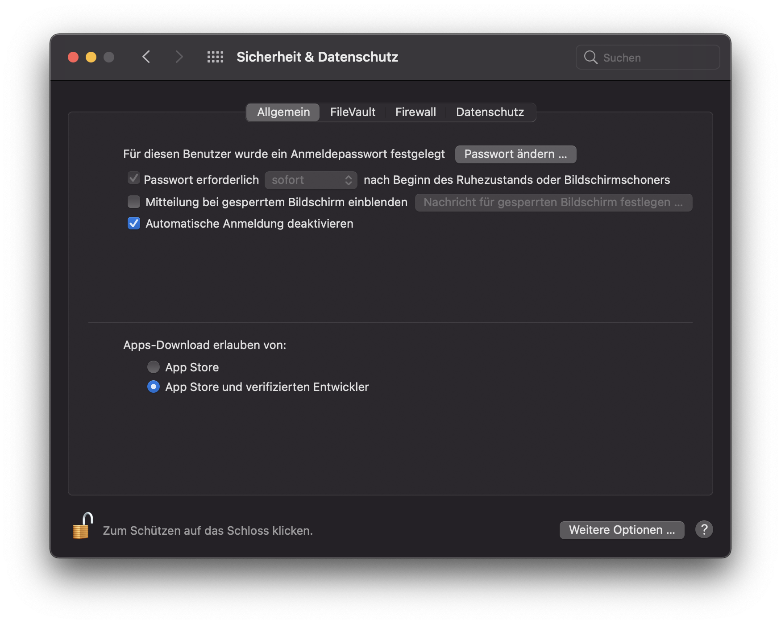Toggle the Passwort erforderlich checkbox
The height and width of the screenshot is (624, 781).
(134, 179)
